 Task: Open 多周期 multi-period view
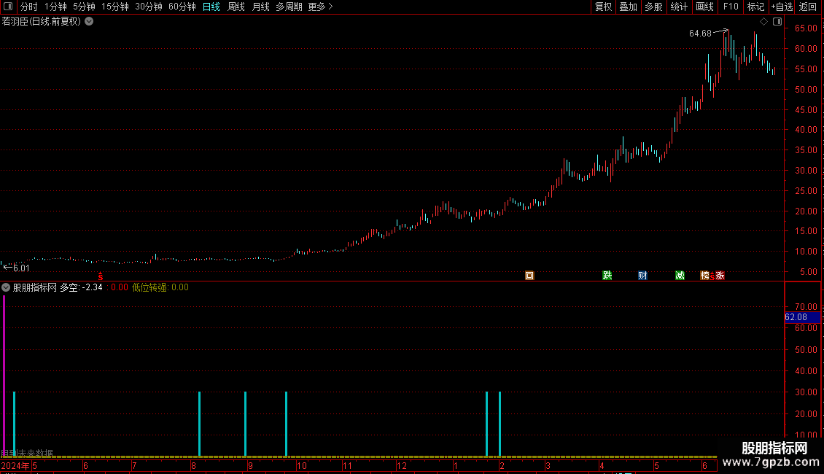[x=289, y=7]
